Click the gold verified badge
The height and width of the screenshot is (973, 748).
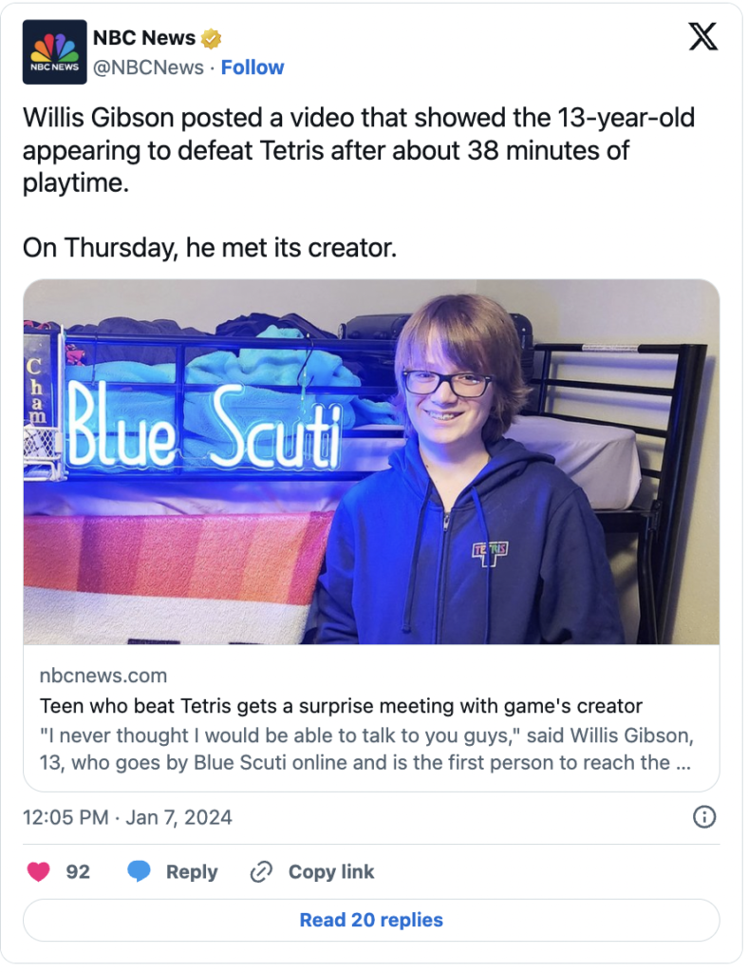[x=211, y=39]
